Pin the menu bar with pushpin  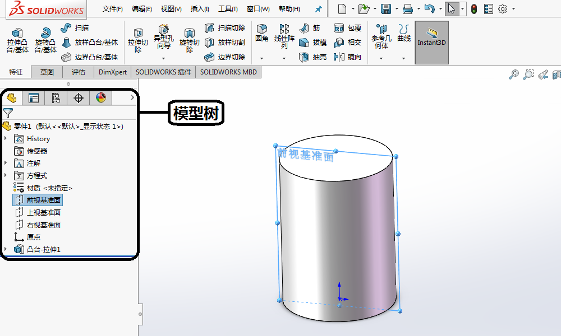pyautogui.click(x=318, y=9)
